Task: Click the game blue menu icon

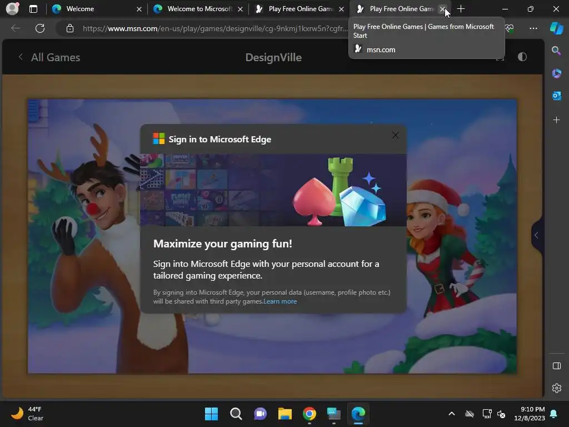Action: (x=34, y=111)
